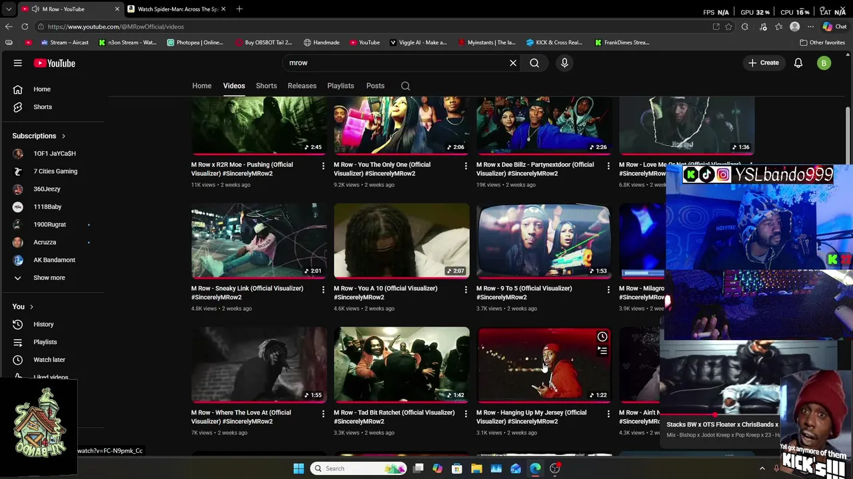Open the 1900Rugrat subscription
This screenshot has height=479, width=853.
(x=51, y=224)
